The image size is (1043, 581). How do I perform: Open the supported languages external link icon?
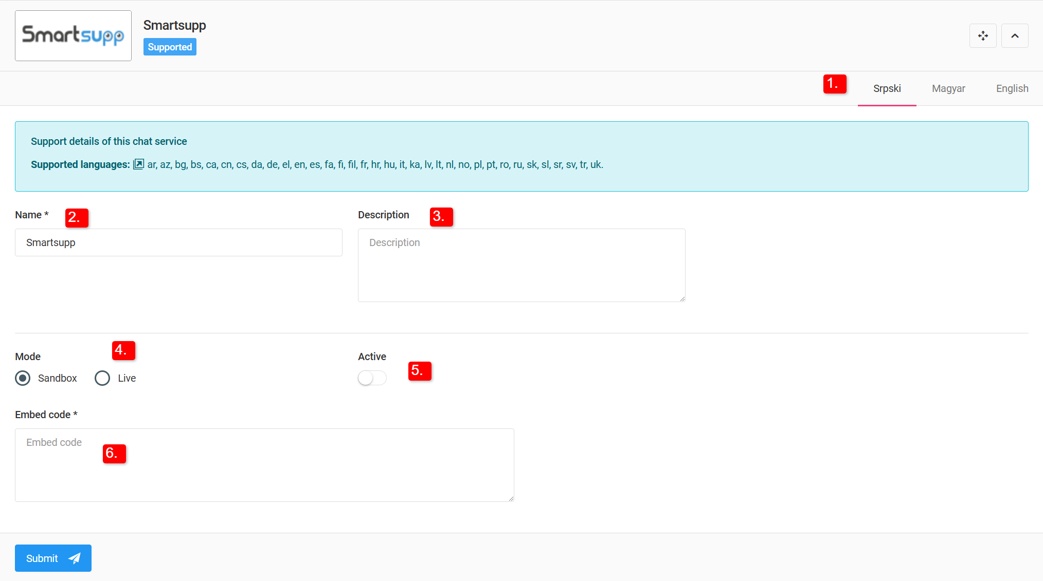[x=138, y=164]
